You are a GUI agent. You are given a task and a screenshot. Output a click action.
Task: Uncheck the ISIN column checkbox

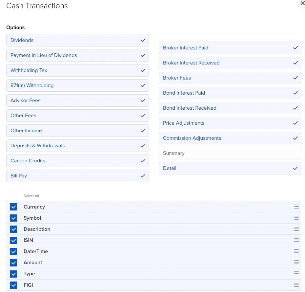click(x=13, y=240)
